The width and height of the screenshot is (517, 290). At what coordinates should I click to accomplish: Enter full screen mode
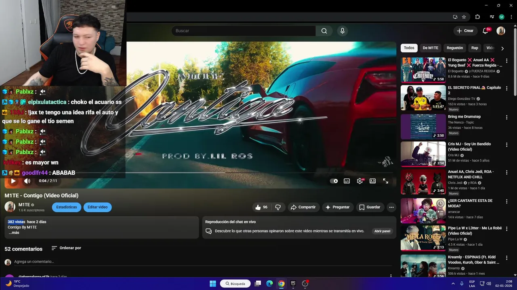click(386, 181)
